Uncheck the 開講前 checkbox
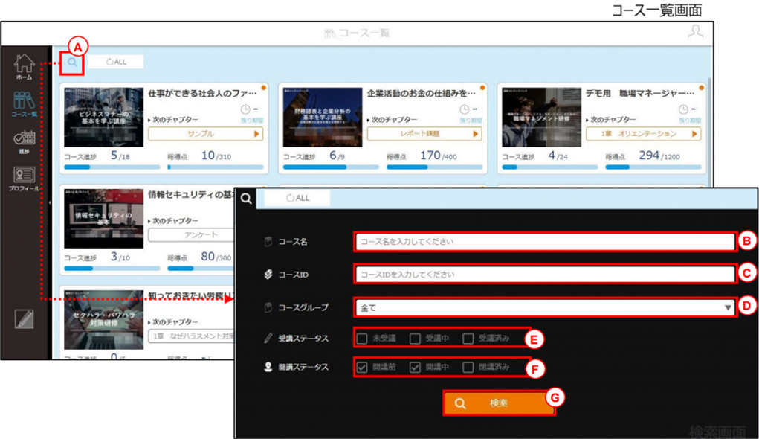Image resolution: width=759 pixels, height=439 pixels. pos(361,368)
